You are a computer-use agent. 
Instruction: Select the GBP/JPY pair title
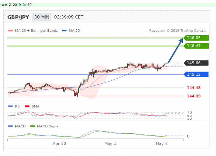(x=18, y=17)
